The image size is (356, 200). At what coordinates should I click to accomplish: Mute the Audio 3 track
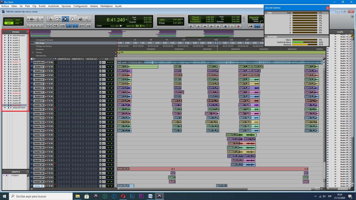[x=52, y=75]
